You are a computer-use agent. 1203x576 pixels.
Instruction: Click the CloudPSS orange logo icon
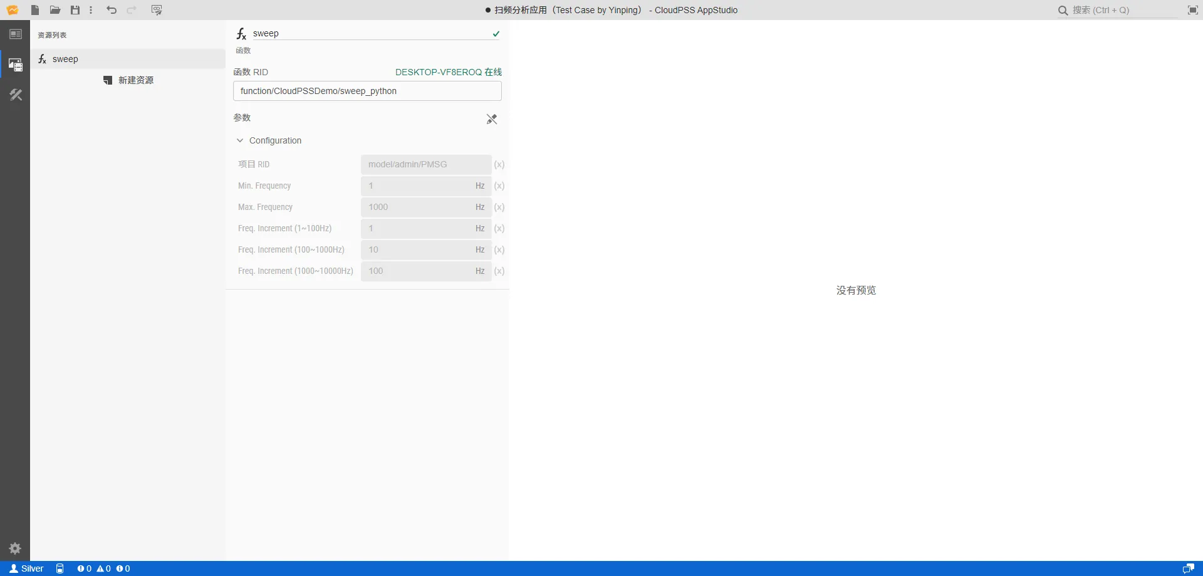13,10
